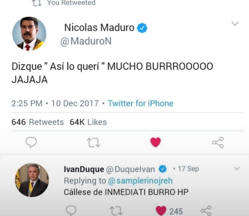Image resolution: width=249 pixels, height=216 pixels.
Task: Open Nicolas Maduro's profile picture
Action: pyautogui.click(x=29, y=34)
